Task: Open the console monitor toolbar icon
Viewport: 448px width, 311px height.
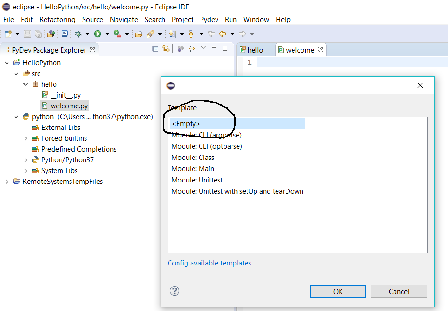Action: (65, 34)
